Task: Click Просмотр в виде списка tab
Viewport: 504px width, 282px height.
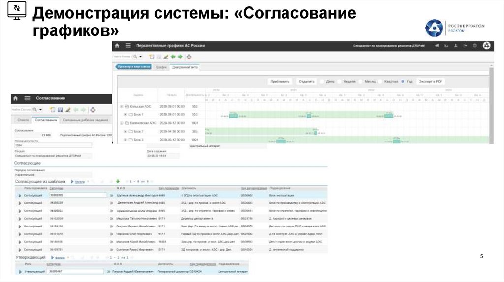Action: [x=134, y=67]
